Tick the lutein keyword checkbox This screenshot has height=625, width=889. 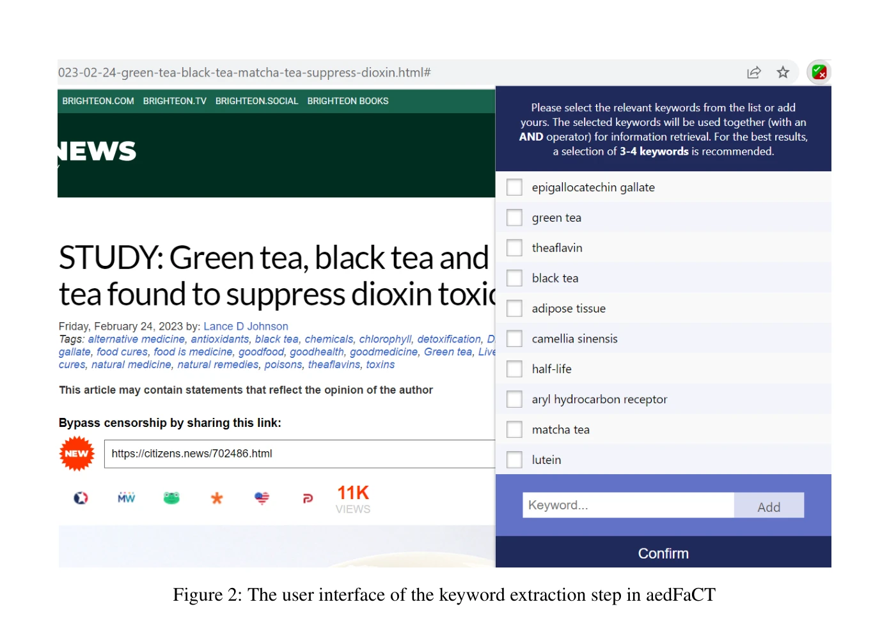[514, 459]
